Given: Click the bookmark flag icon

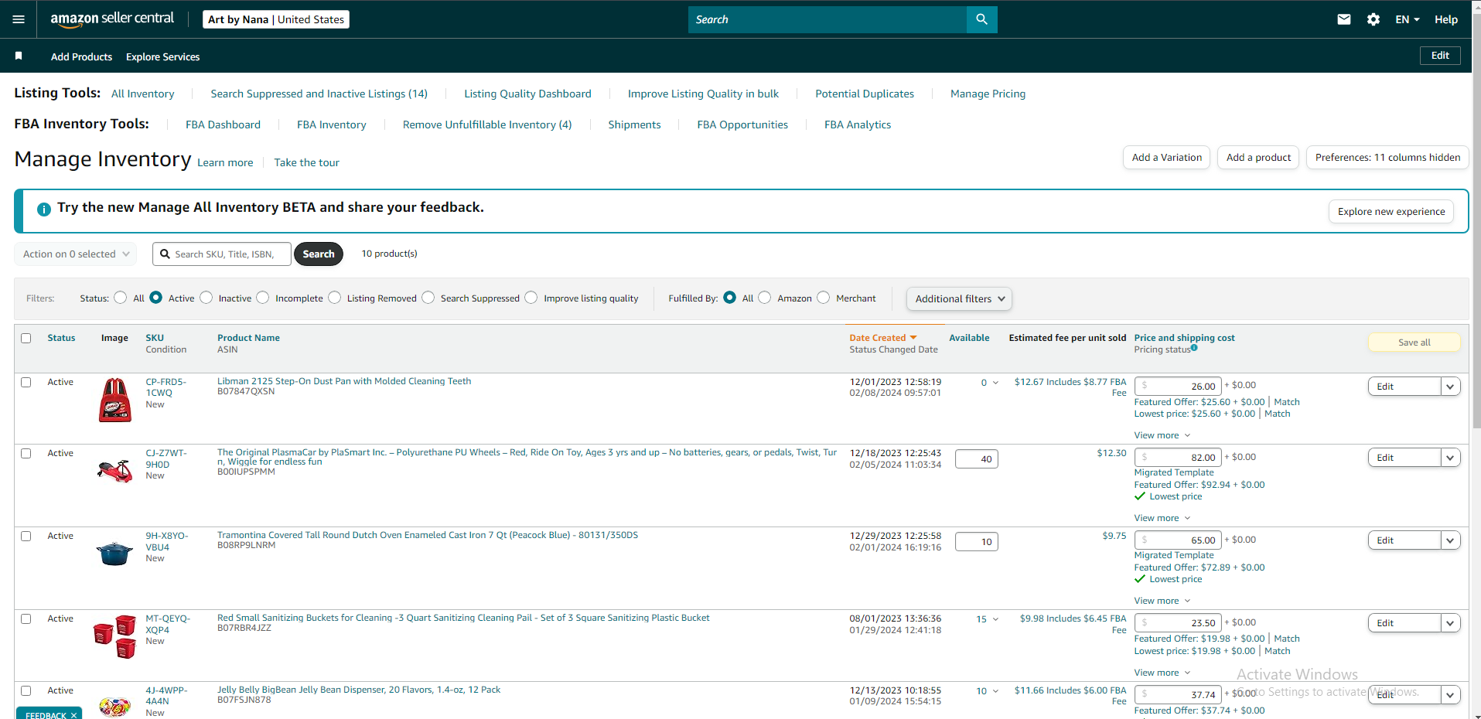Looking at the screenshot, I should (19, 56).
